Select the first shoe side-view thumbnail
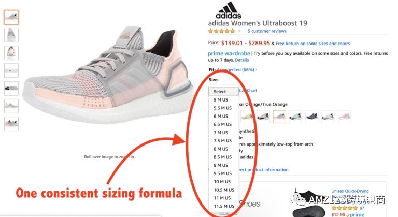The height and width of the screenshot is (217, 398). pyautogui.click(x=11, y=17)
